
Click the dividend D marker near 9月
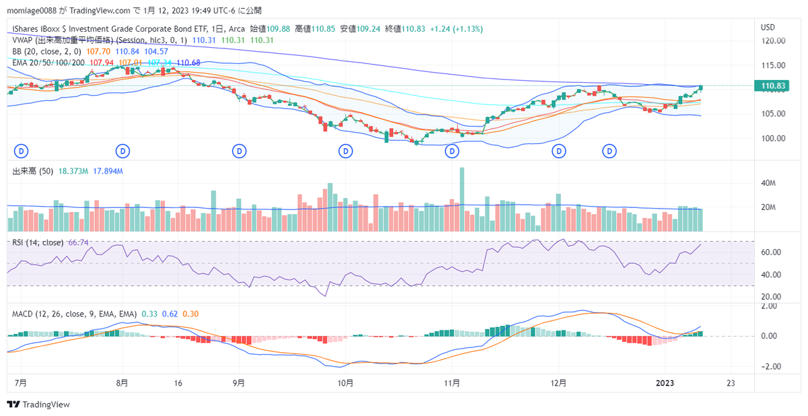tap(239, 151)
